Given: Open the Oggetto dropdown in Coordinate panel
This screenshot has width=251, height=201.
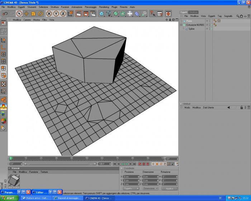Looking at the screenshot, I should pyautogui.click(x=131, y=188).
